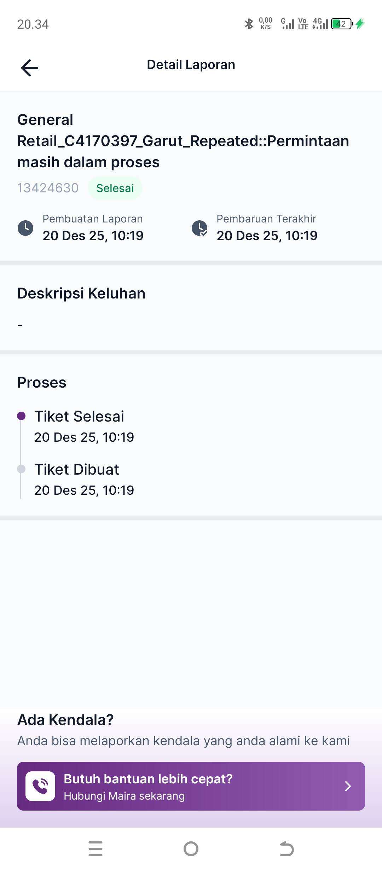Tap the charging bolt icon

(x=360, y=24)
